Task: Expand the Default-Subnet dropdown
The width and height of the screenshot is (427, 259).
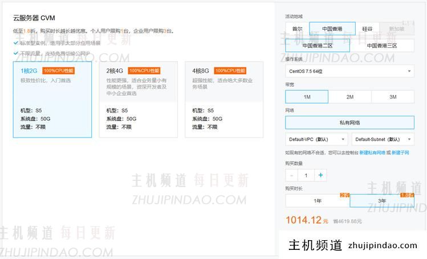Action: (383, 139)
